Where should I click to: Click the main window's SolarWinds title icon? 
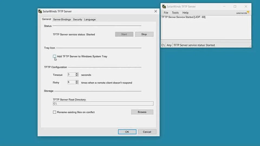pyautogui.click(x=164, y=6)
